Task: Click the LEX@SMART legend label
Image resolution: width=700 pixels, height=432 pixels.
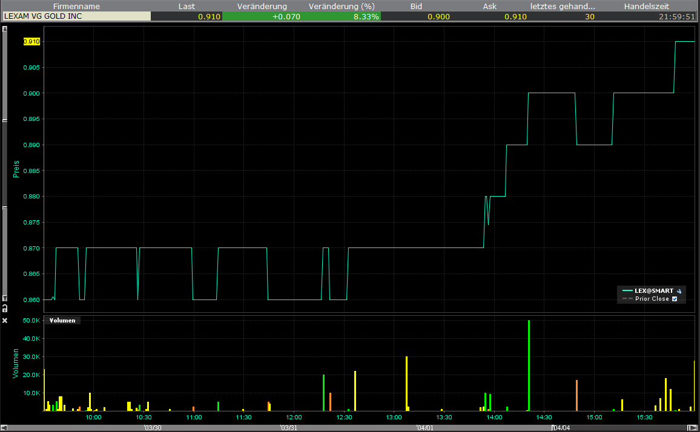Action: [x=654, y=291]
